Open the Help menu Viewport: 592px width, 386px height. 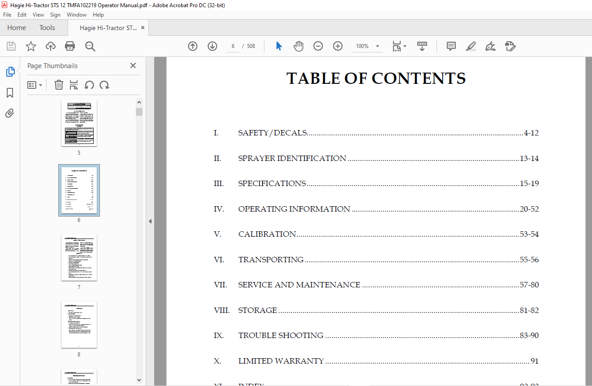tap(98, 15)
